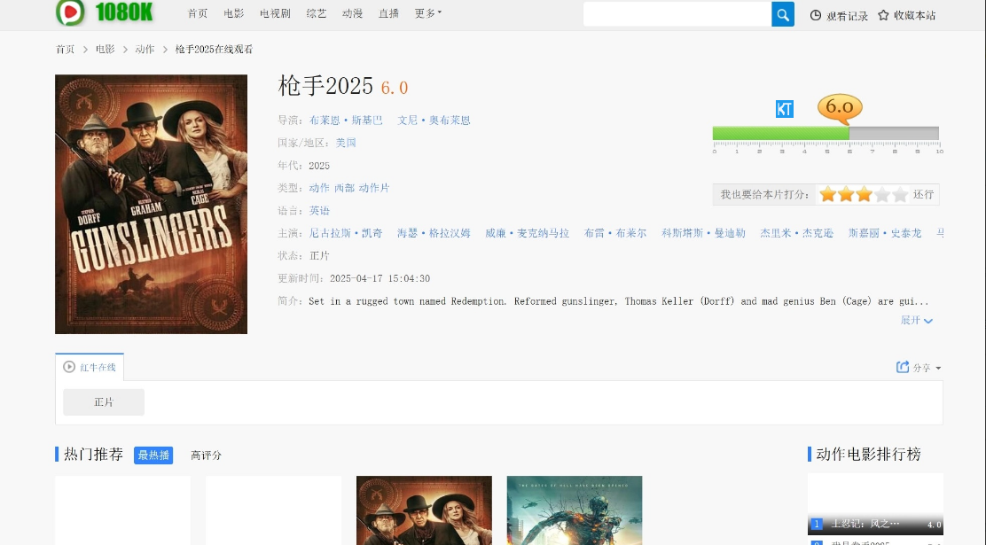Click the play icon on 红牛在线 tab

[69, 367]
